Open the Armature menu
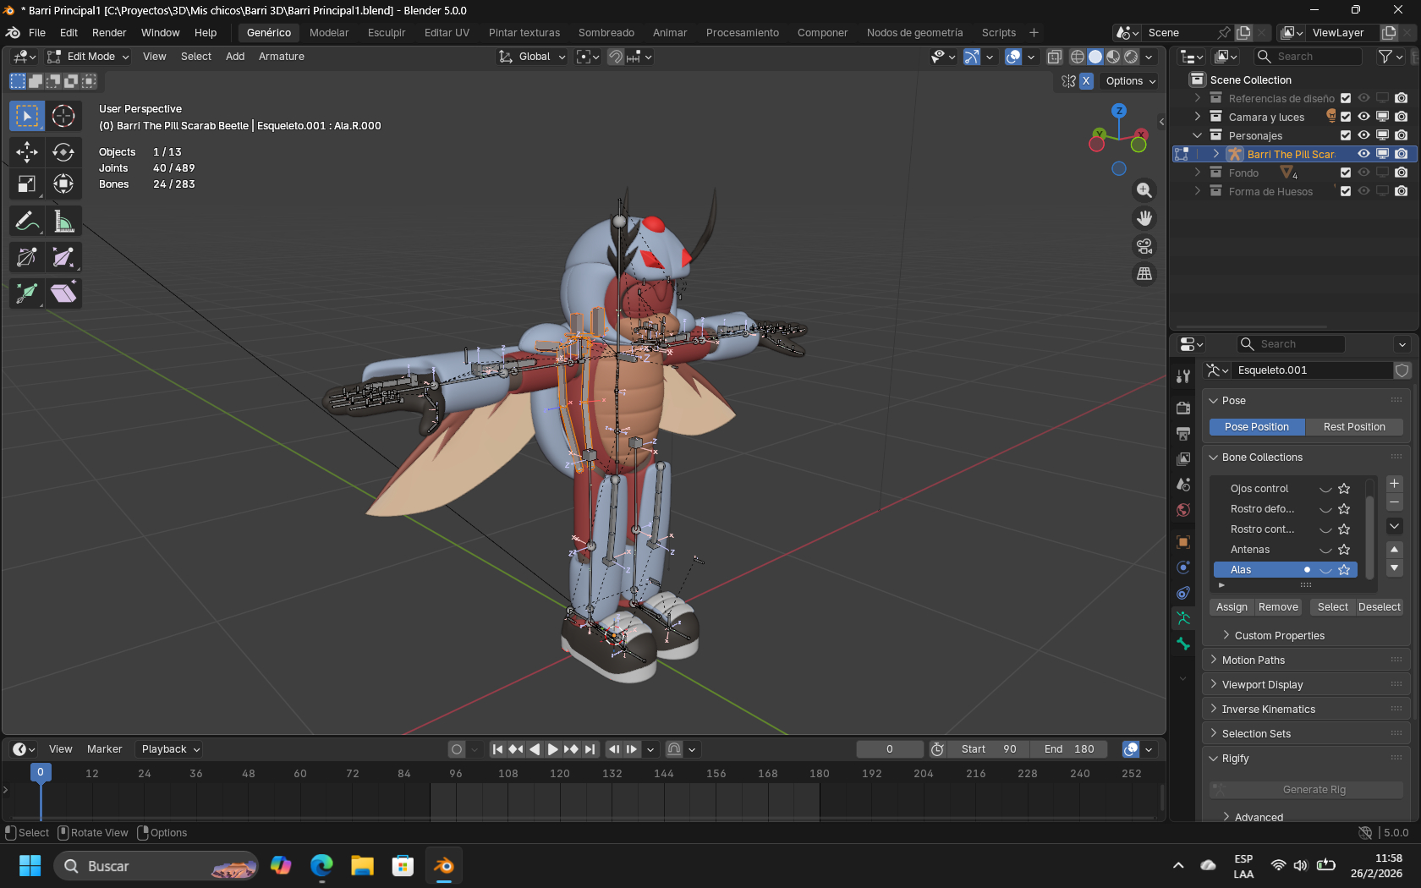The height and width of the screenshot is (888, 1421). click(281, 57)
